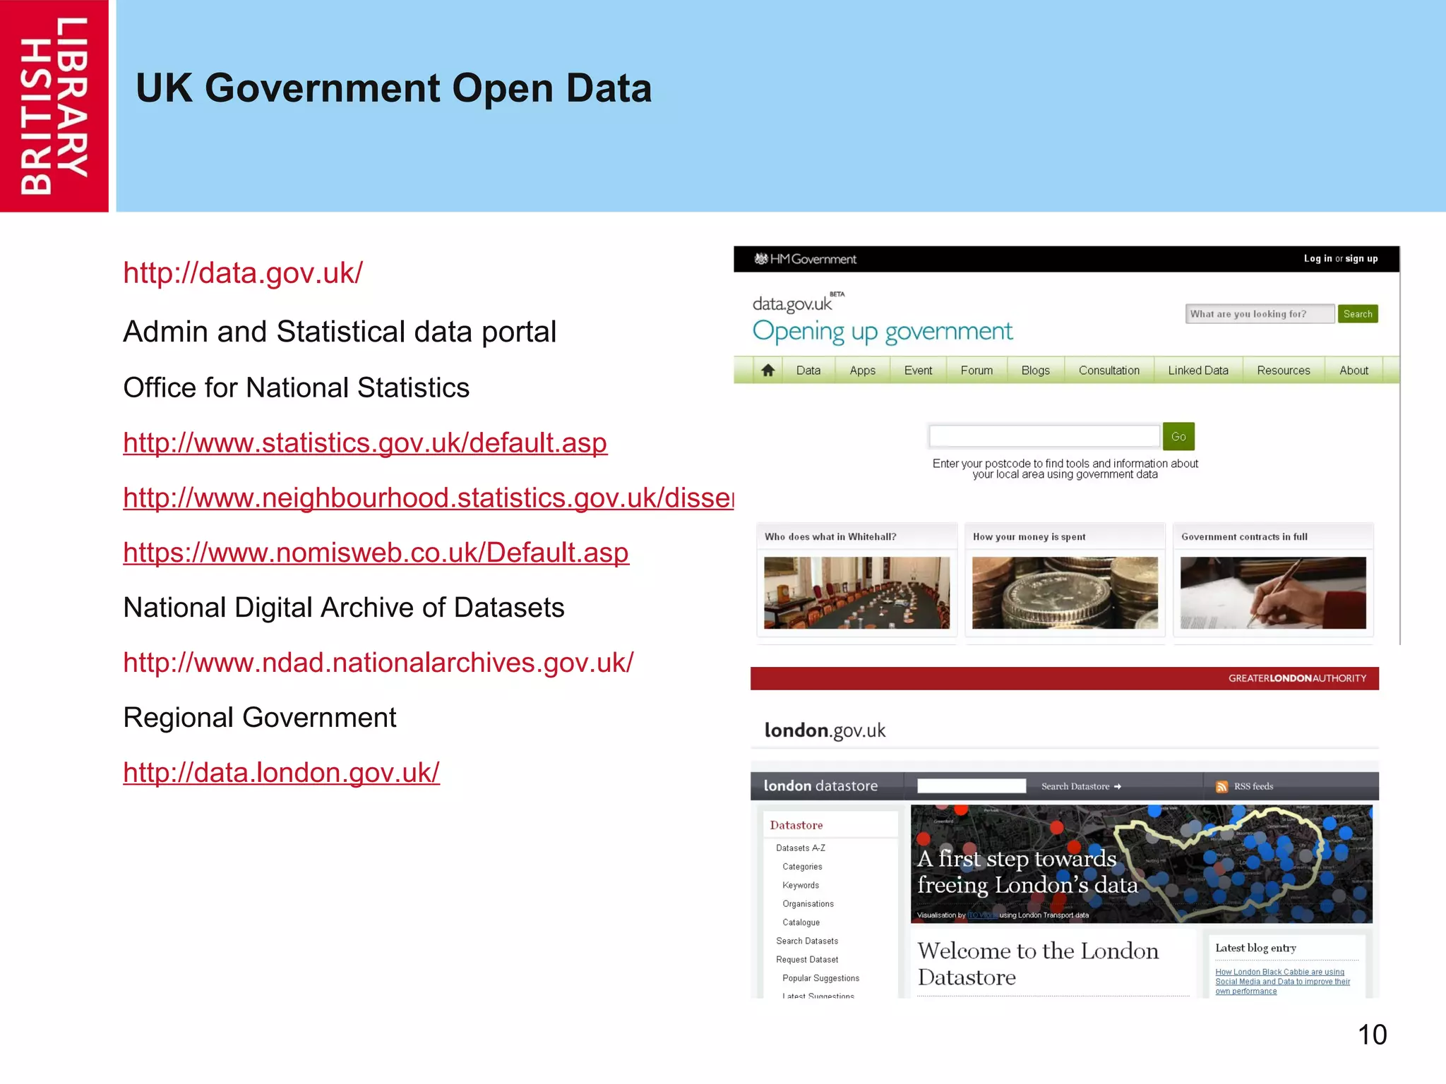
Task: Click the sign up link
Action: pos(1361,259)
